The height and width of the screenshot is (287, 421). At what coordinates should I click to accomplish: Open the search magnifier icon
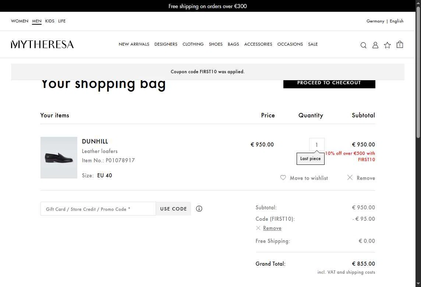(363, 45)
